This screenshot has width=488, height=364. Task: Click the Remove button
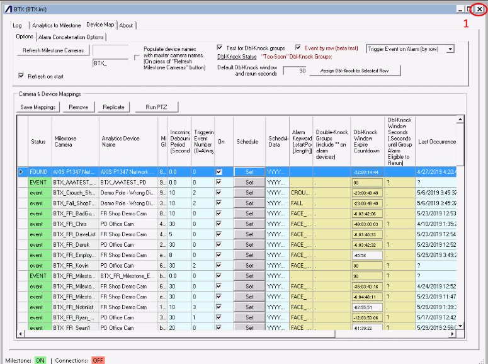pyautogui.click(x=79, y=107)
